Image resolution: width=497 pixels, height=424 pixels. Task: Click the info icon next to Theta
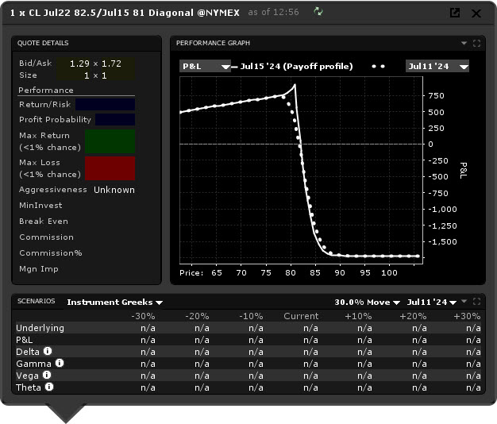click(49, 387)
